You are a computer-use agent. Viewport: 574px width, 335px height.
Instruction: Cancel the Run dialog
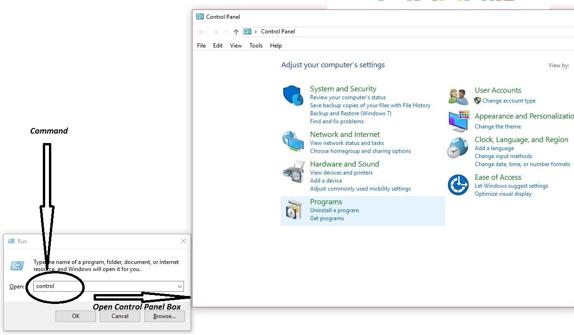click(120, 316)
